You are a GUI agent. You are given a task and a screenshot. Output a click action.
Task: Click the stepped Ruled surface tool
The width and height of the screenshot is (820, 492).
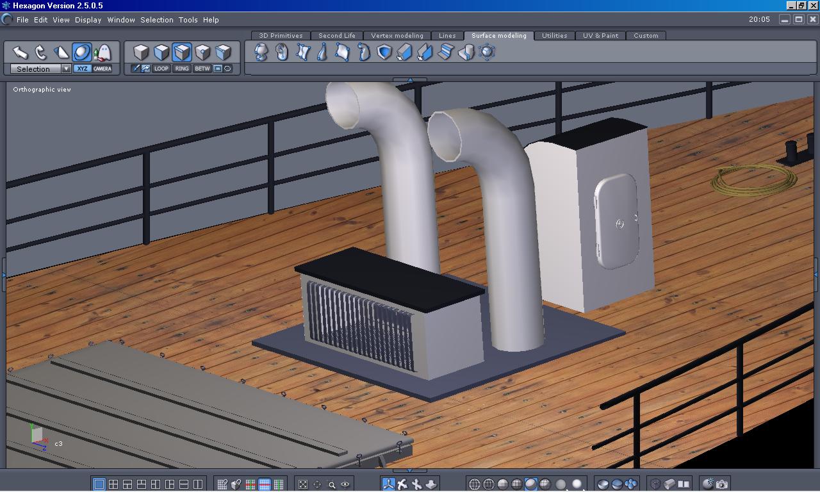tap(446, 52)
